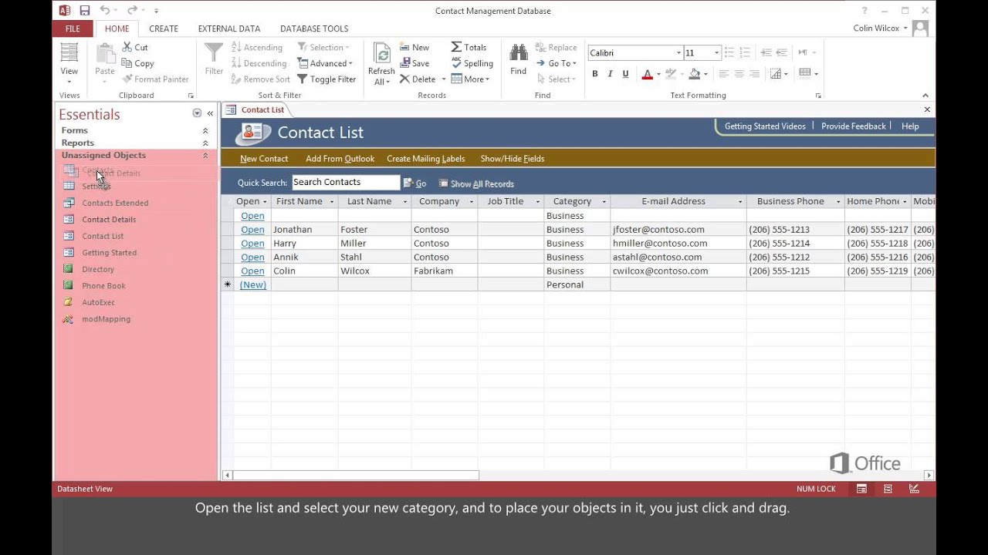The image size is (988, 555).
Task: Click Add From Outlook link
Action: tap(340, 159)
